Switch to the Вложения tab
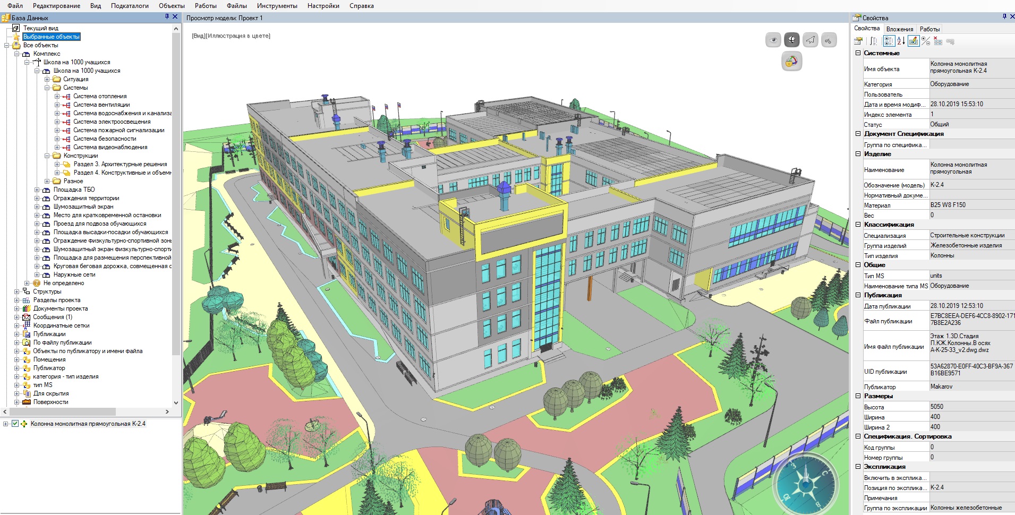Image resolution: width=1015 pixels, height=515 pixels. [900, 29]
